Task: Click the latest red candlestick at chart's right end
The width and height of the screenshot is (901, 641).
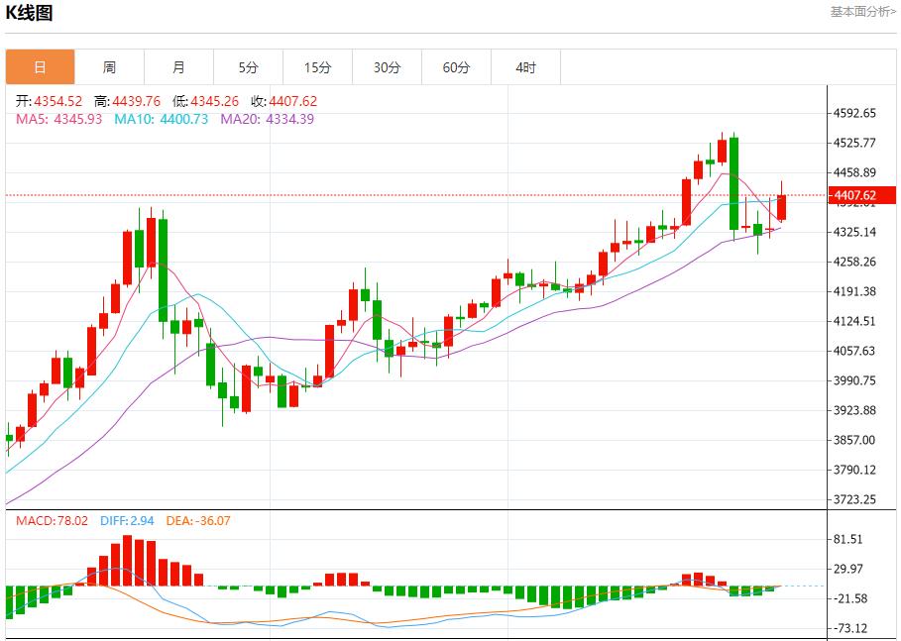Action: [x=782, y=206]
